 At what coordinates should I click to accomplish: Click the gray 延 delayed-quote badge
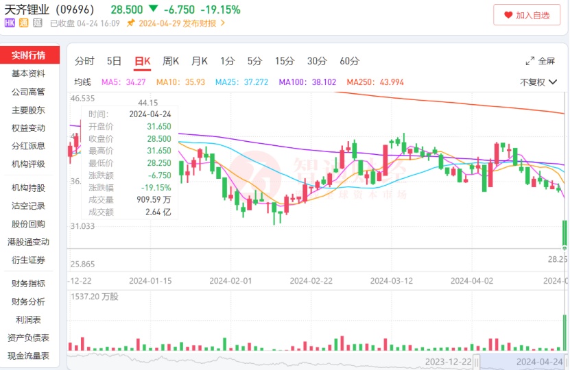[37, 23]
